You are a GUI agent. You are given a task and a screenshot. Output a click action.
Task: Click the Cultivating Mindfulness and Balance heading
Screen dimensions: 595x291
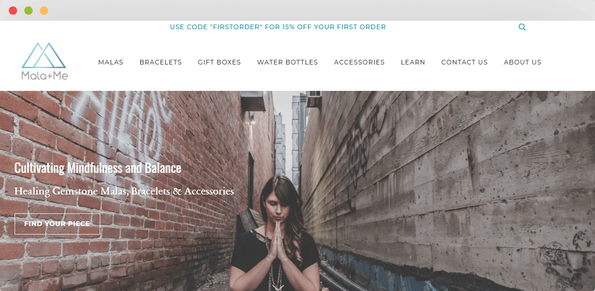[98, 168]
